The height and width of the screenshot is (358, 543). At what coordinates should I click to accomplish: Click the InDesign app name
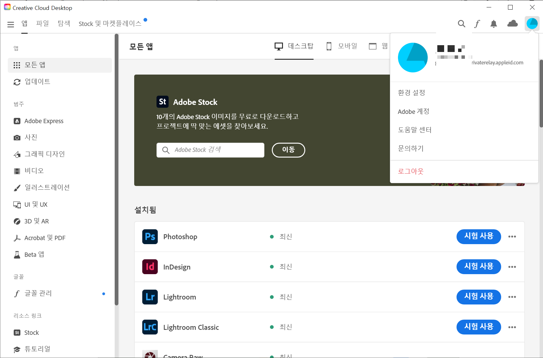tap(177, 267)
